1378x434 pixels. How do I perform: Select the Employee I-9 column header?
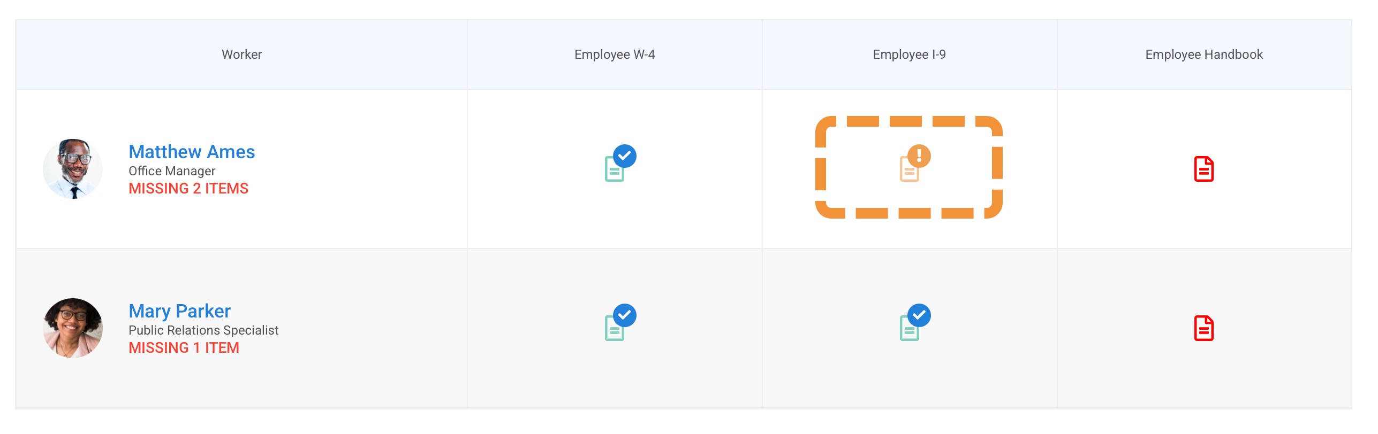(x=909, y=55)
